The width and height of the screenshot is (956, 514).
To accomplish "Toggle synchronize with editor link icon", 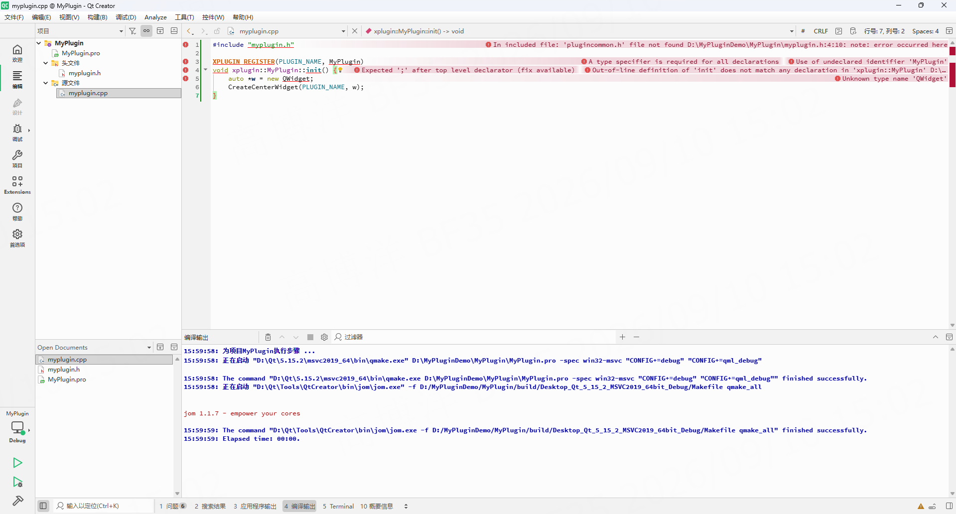I will [146, 31].
